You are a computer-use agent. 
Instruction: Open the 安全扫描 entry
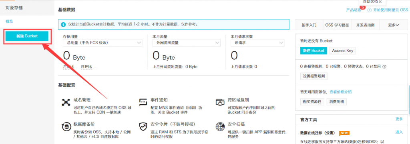pos(236,124)
